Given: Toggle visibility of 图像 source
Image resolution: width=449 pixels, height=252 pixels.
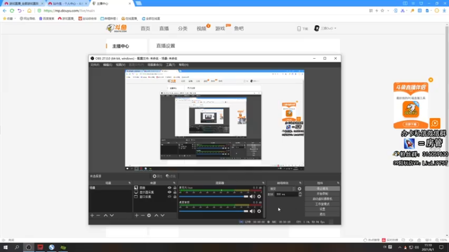Looking at the screenshot, I should tap(169, 188).
